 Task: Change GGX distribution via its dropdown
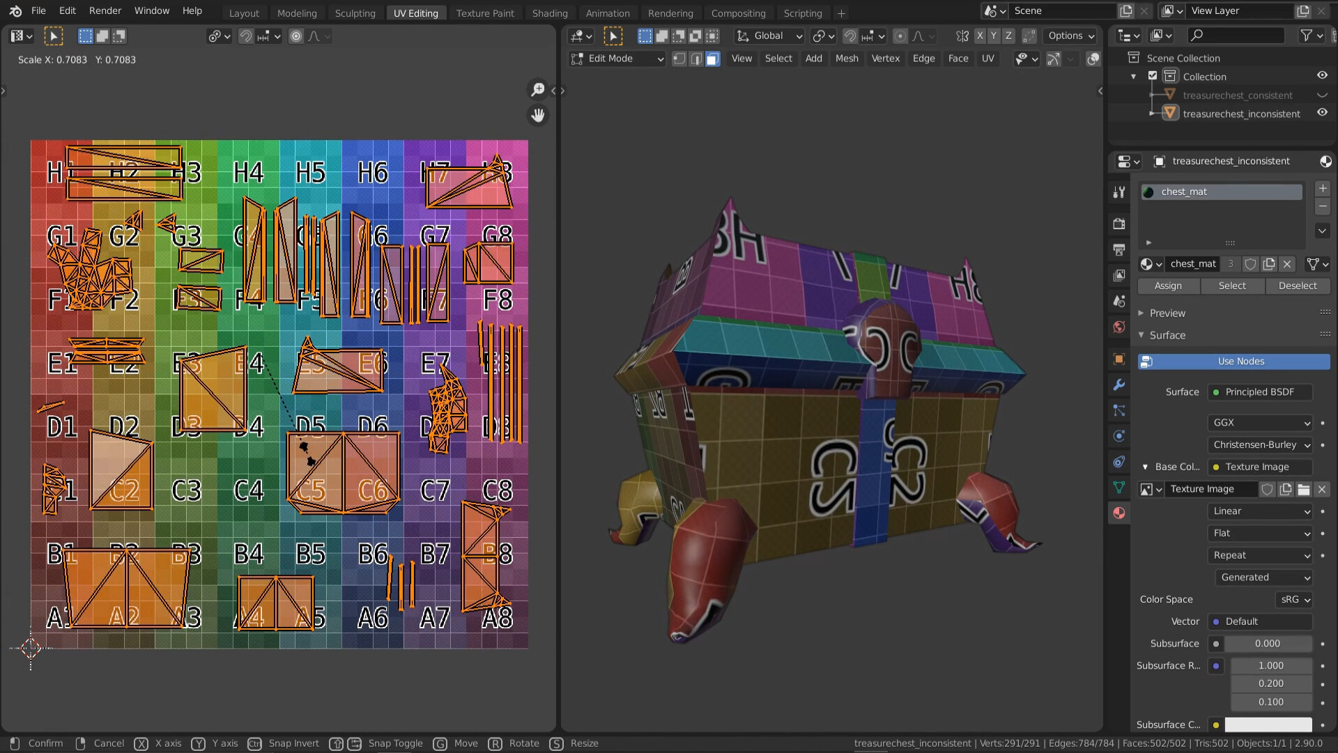pyautogui.click(x=1259, y=423)
